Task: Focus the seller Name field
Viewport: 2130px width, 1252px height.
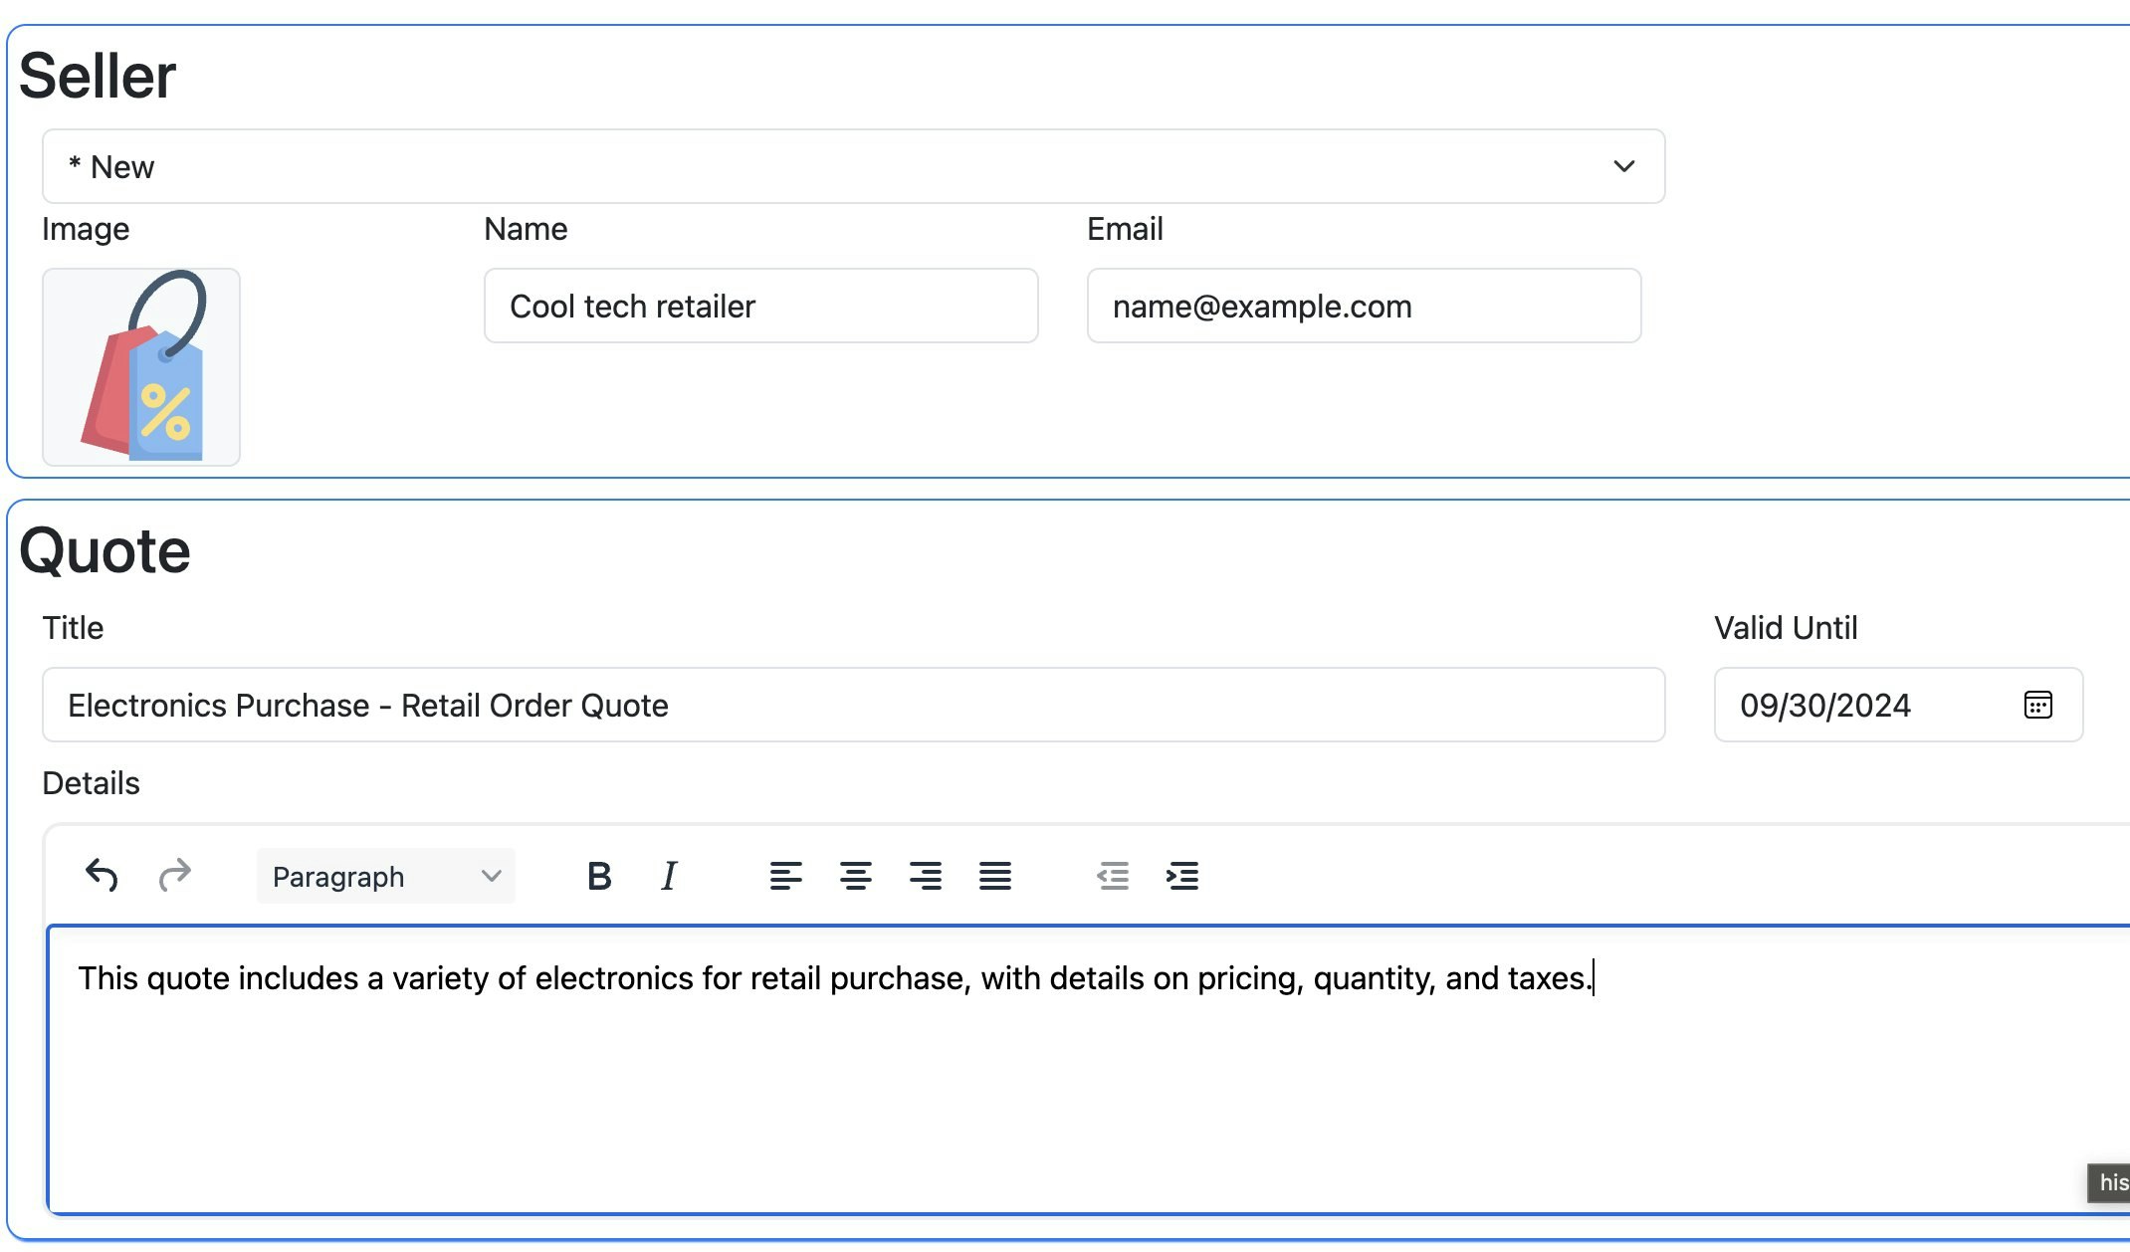Action: [760, 306]
